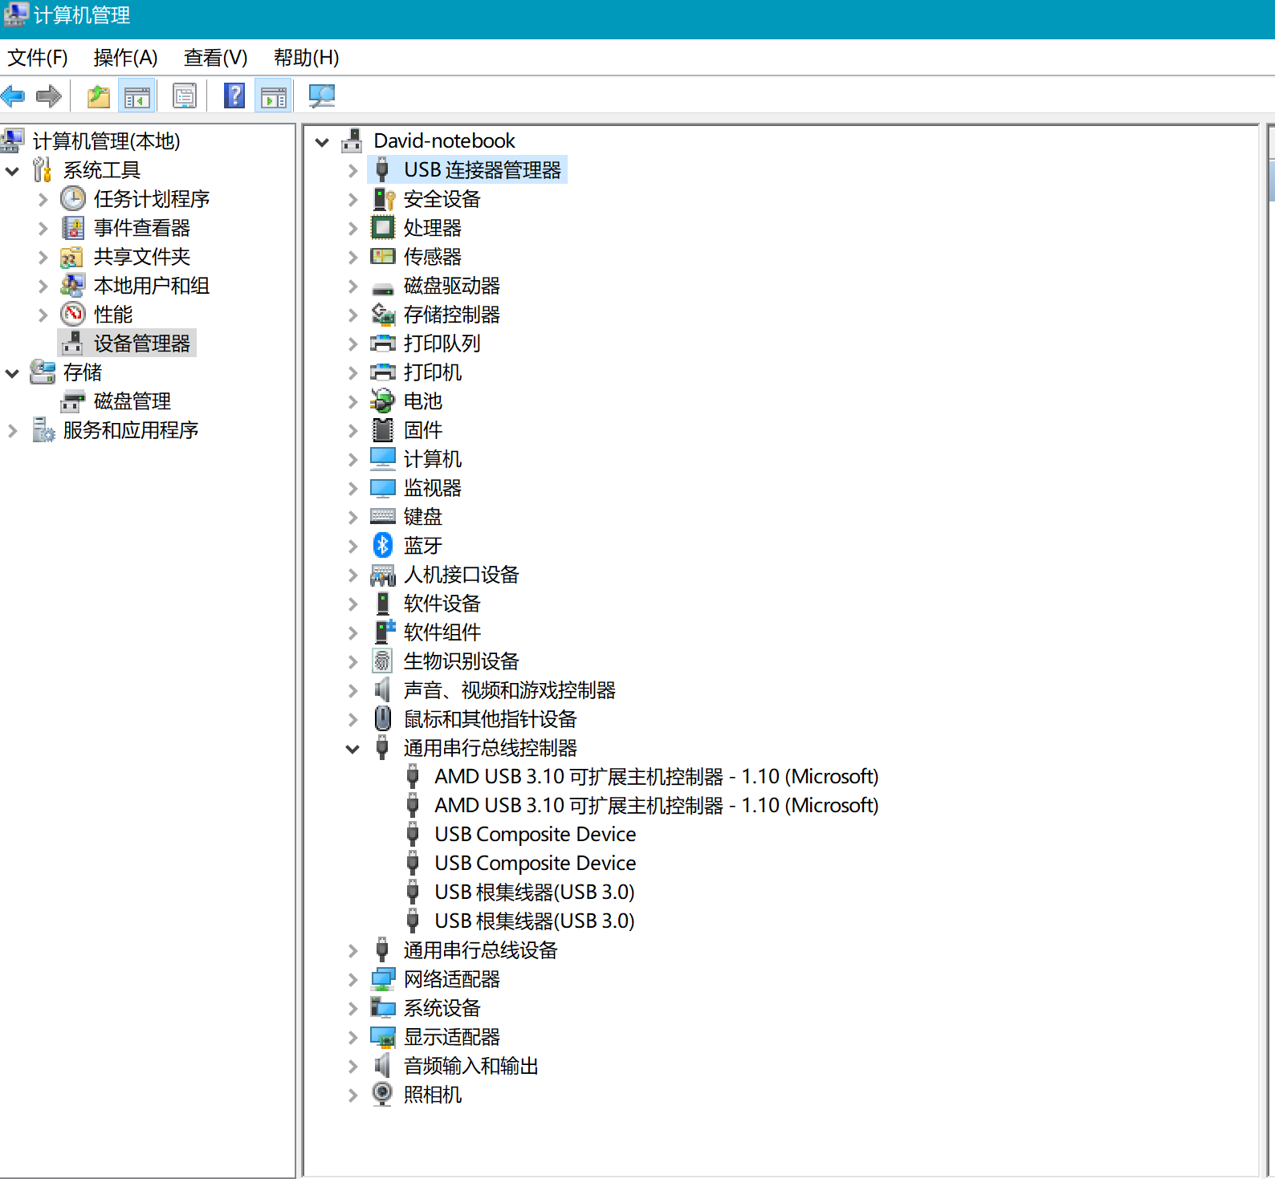Select the 软件设备 category

pyautogui.click(x=442, y=604)
